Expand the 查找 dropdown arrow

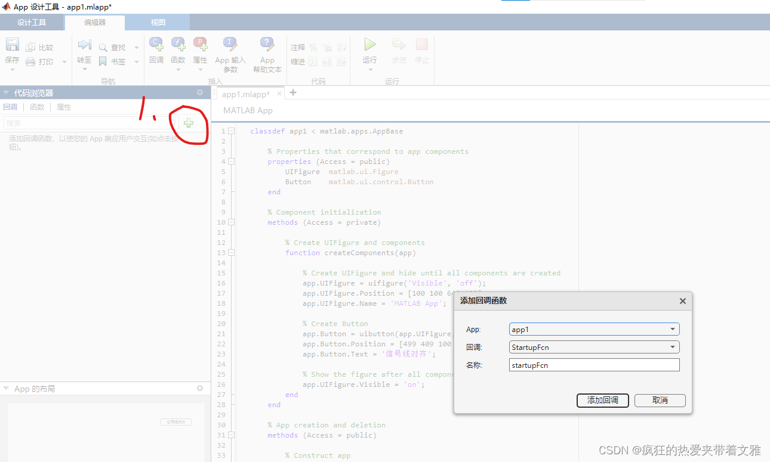[136, 47]
